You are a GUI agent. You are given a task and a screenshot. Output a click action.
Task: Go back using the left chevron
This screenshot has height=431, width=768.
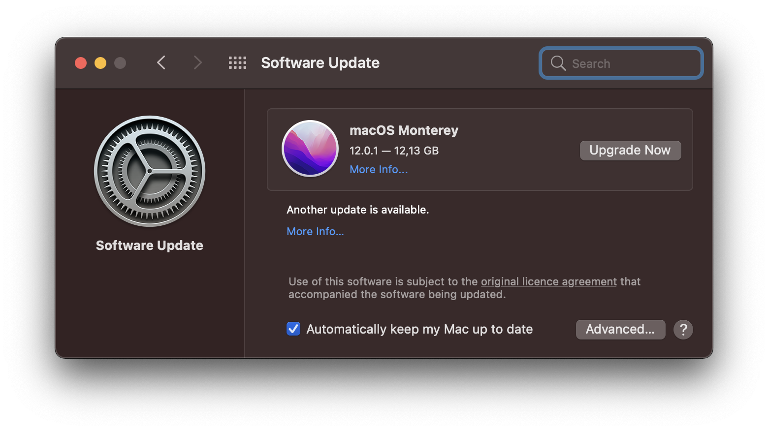(x=161, y=63)
